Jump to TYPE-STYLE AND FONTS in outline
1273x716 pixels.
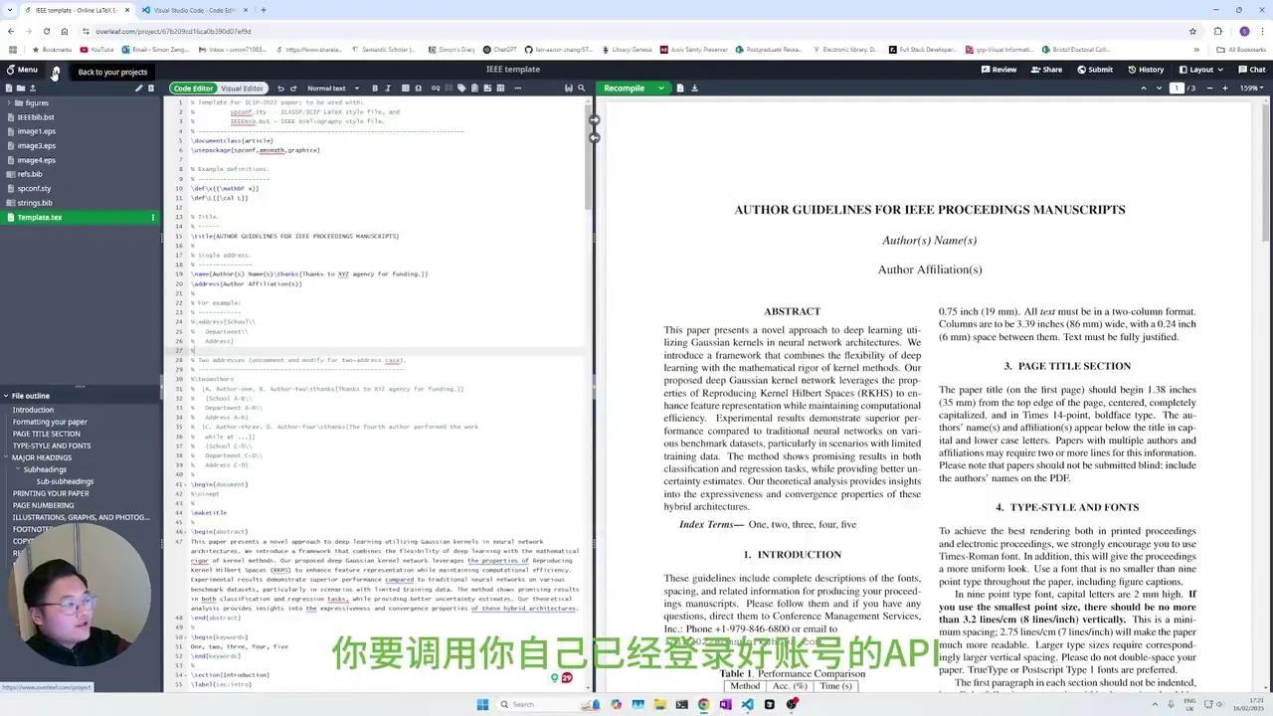(51, 446)
